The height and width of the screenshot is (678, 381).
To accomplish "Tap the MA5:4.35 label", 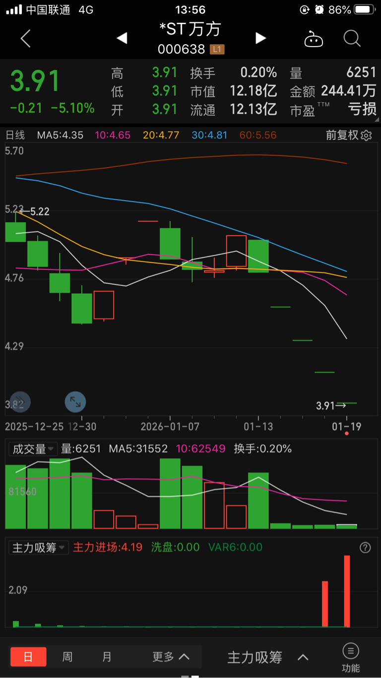I will point(60,135).
